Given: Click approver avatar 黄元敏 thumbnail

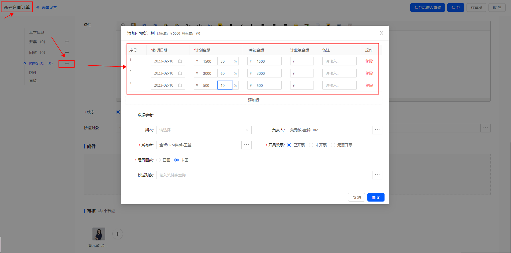Looking at the screenshot, I should 99,234.
